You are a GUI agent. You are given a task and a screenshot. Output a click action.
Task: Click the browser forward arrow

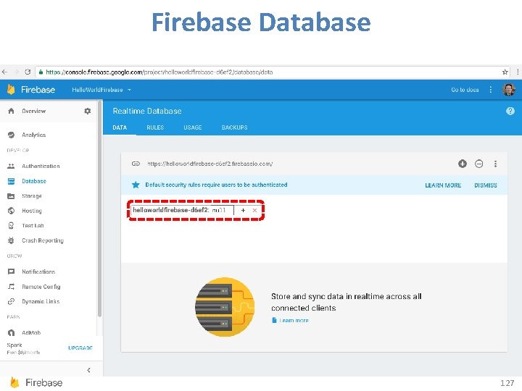[16, 72]
